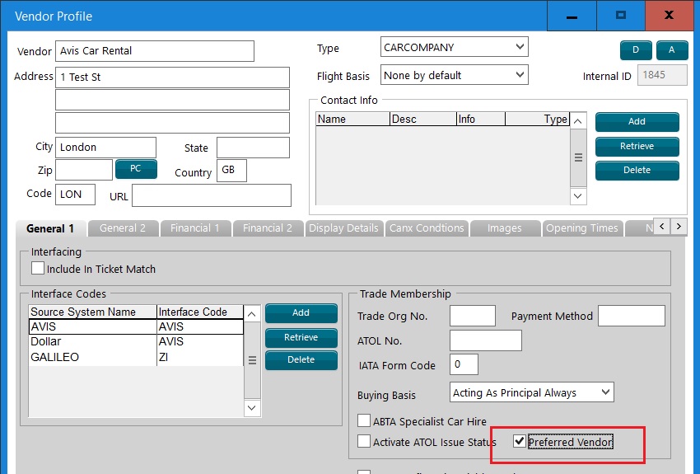The height and width of the screenshot is (474, 700).
Task: Click the Type column header in Contact Info
Action: pos(538,120)
